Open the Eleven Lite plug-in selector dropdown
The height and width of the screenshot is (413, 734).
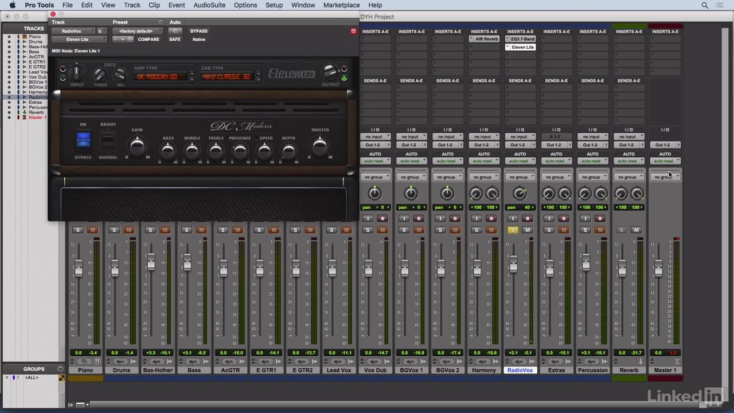click(x=79, y=40)
